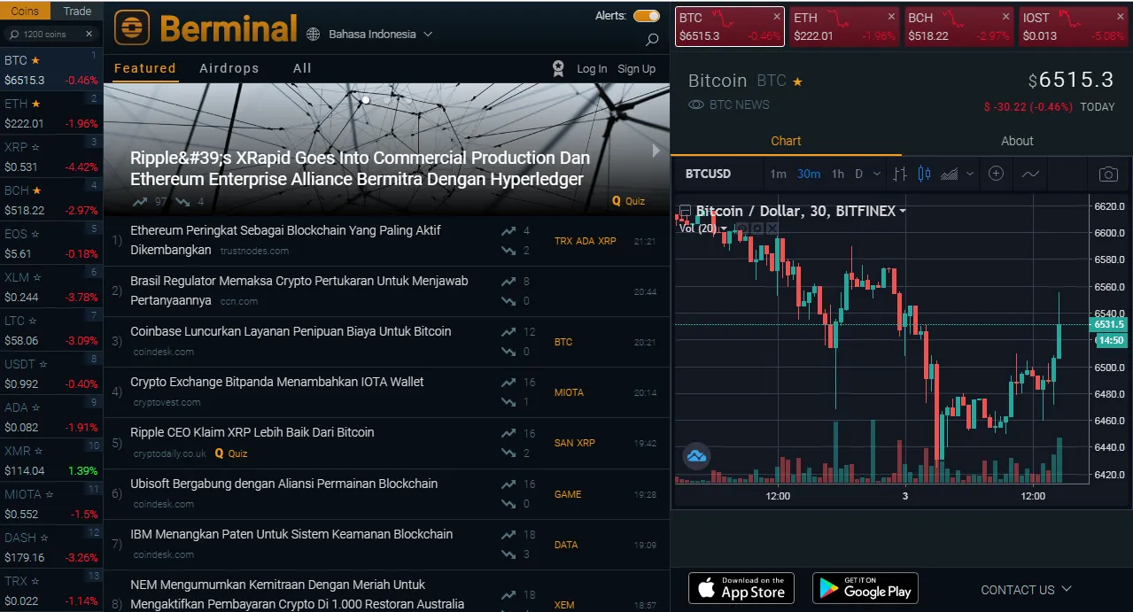
Task: Get it on Google Play button
Action: click(865, 588)
